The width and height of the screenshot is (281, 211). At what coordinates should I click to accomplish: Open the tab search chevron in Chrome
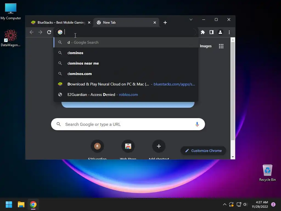pyautogui.click(x=191, y=20)
